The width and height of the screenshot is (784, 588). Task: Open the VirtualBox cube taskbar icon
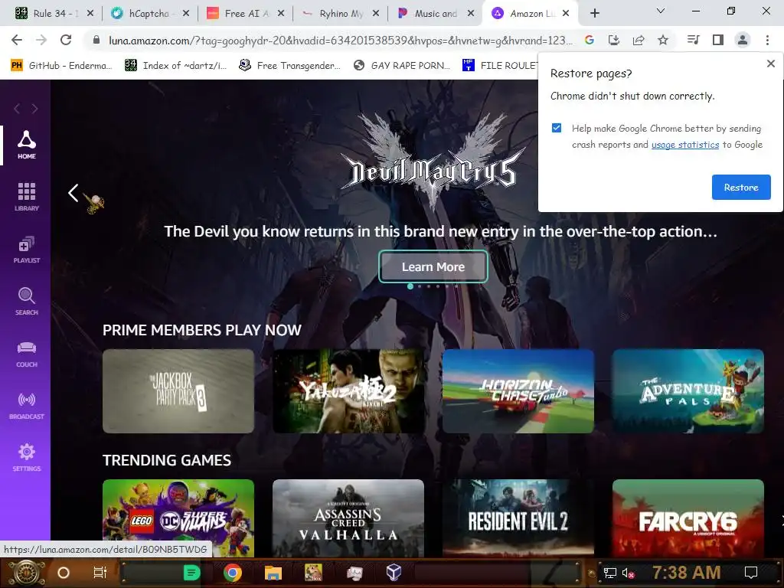pos(394,573)
